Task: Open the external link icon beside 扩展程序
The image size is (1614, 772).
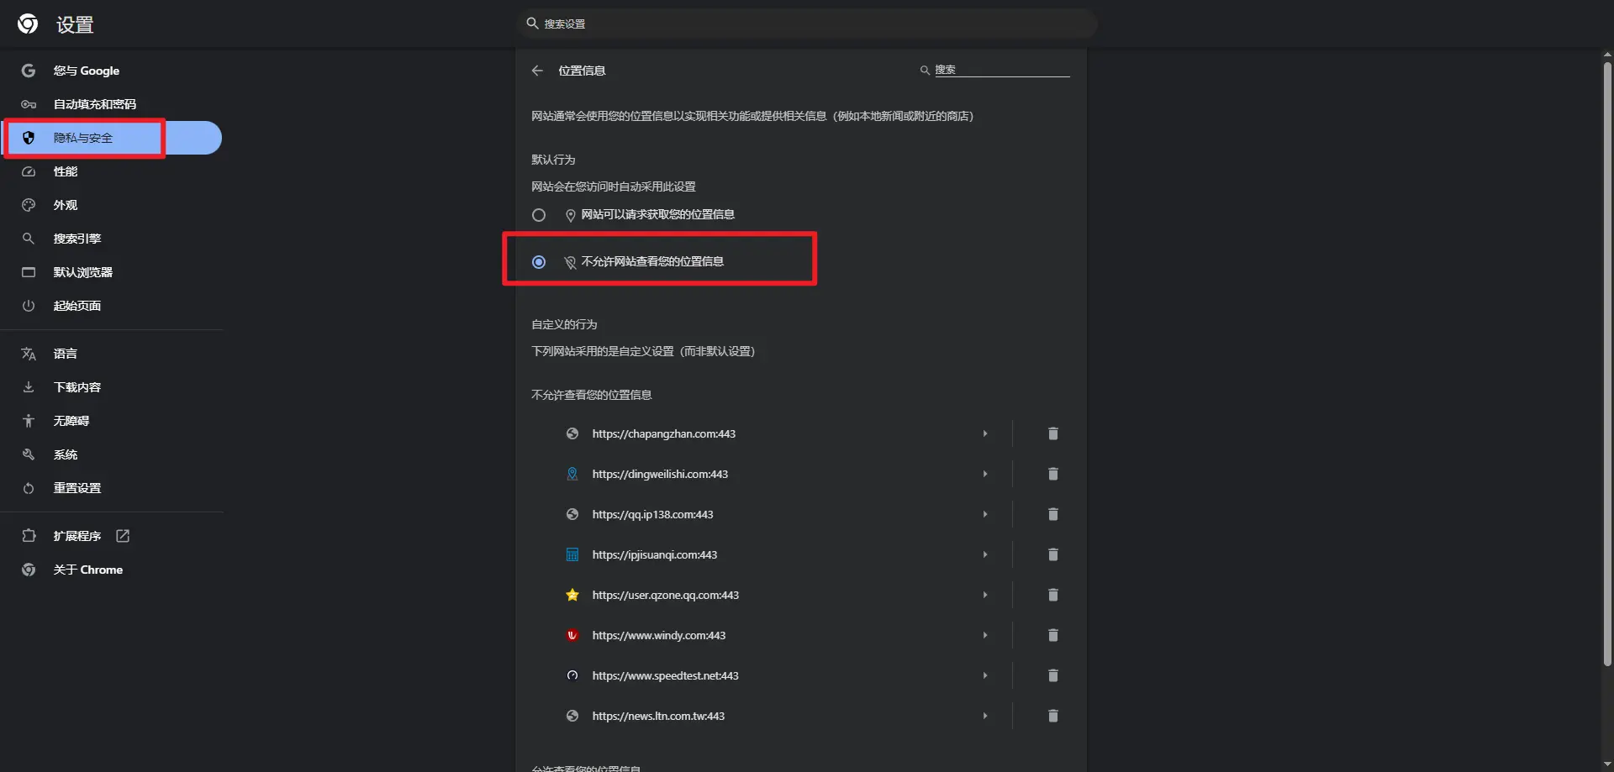Action: 123,536
